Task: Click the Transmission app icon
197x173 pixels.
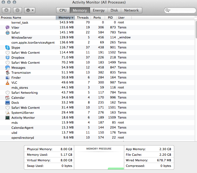Action: coord(8,73)
